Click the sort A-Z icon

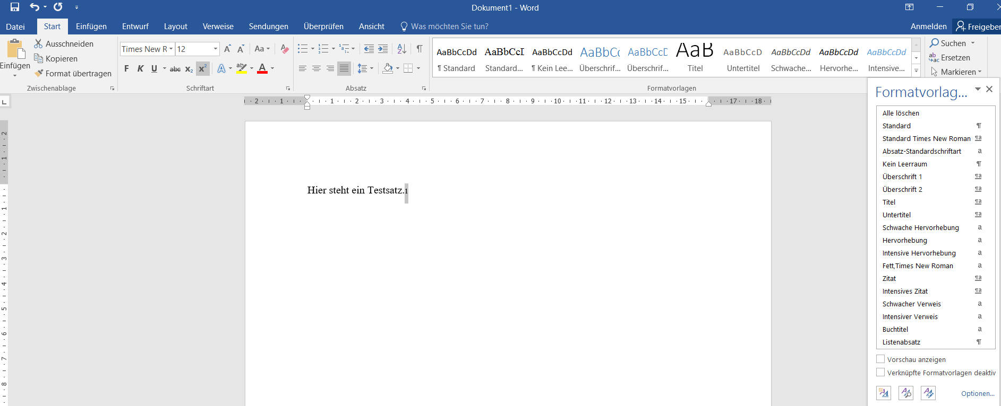click(x=402, y=49)
